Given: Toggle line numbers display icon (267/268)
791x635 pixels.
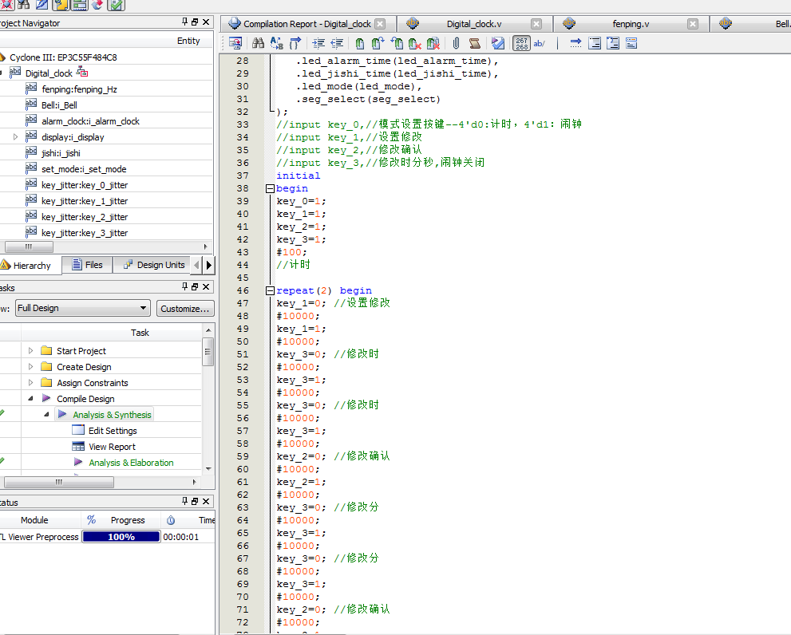Looking at the screenshot, I should point(521,43).
